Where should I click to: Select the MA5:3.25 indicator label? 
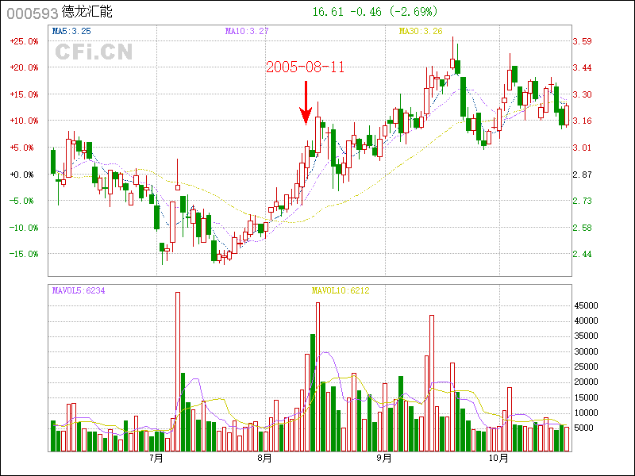71,31
